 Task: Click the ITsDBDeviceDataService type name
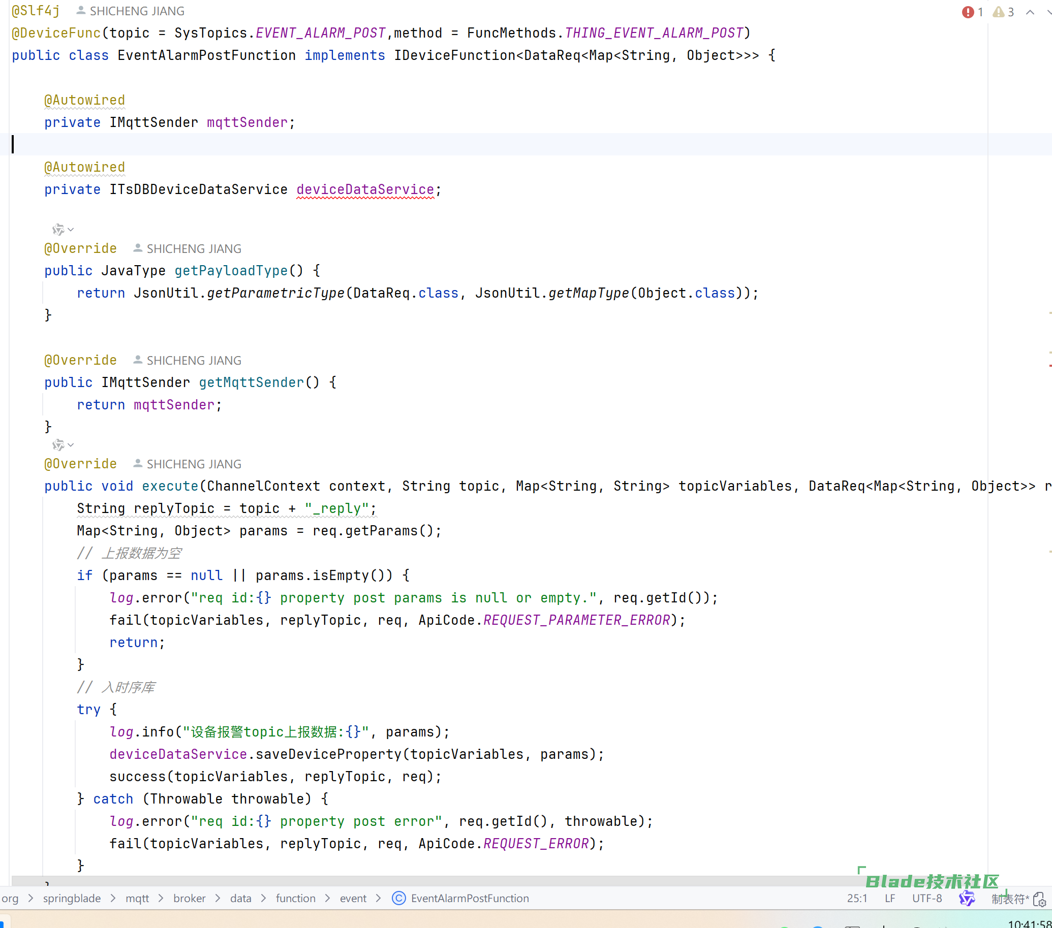[198, 189]
